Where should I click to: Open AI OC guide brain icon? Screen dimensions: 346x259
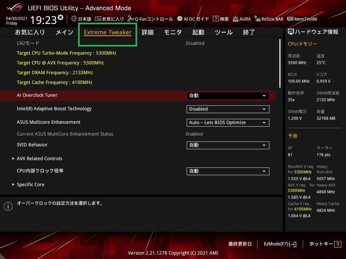pyautogui.click(x=180, y=19)
